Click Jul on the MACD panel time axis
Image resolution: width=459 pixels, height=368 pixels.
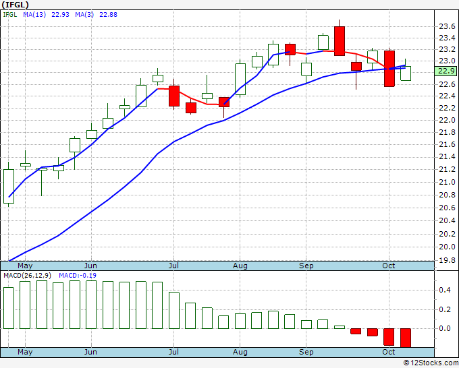coord(173,352)
